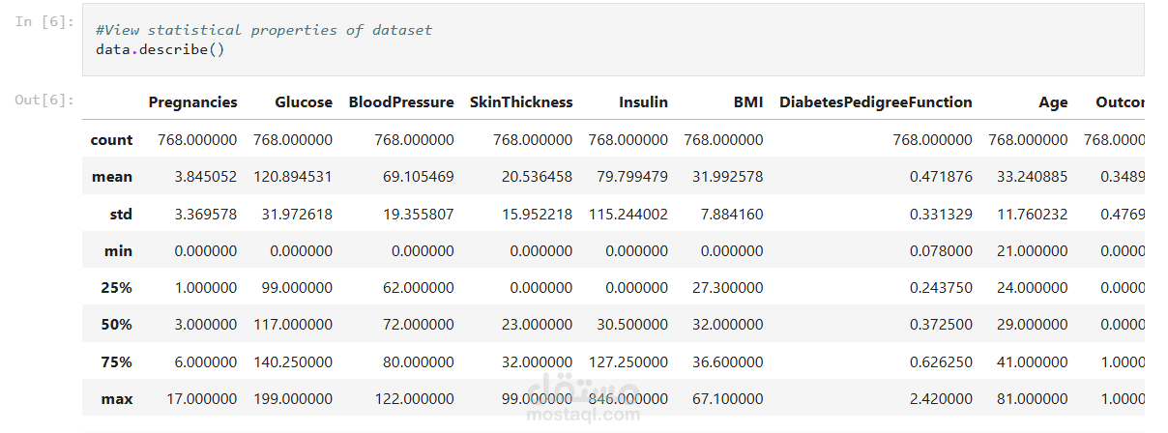Select the 50% row label
The image size is (1168, 433).
point(116,325)
